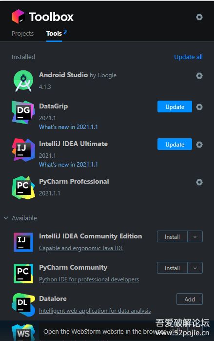This screenshot has width=214, height=341.
Task: Switch to the Projects tab
Action: click(22, 34)
